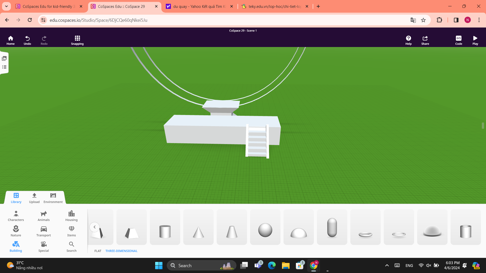Open the clock showing 6:03 PM
The width and height of the screenshot is (486, 273).
click(x=452, y=265)
